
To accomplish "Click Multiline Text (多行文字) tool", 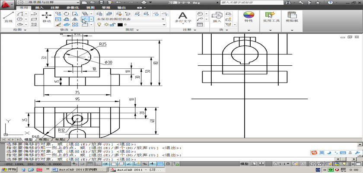I will 183,17.
